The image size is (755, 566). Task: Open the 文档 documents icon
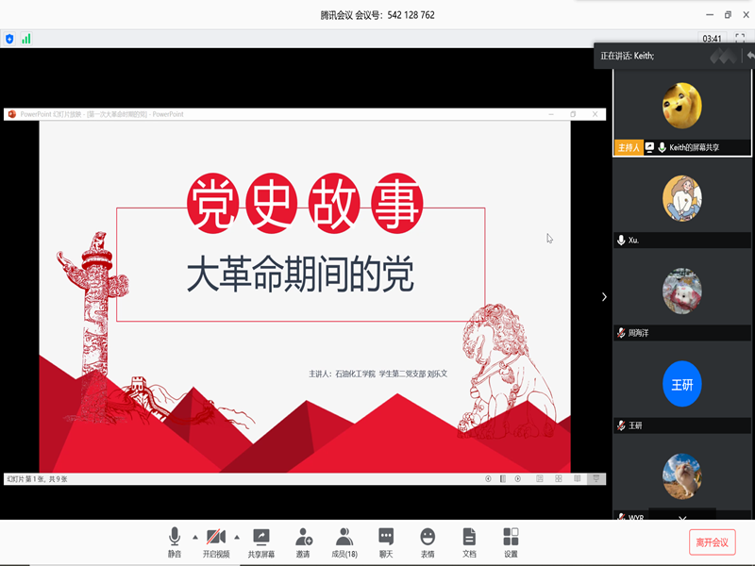click(x=469, y=537)
